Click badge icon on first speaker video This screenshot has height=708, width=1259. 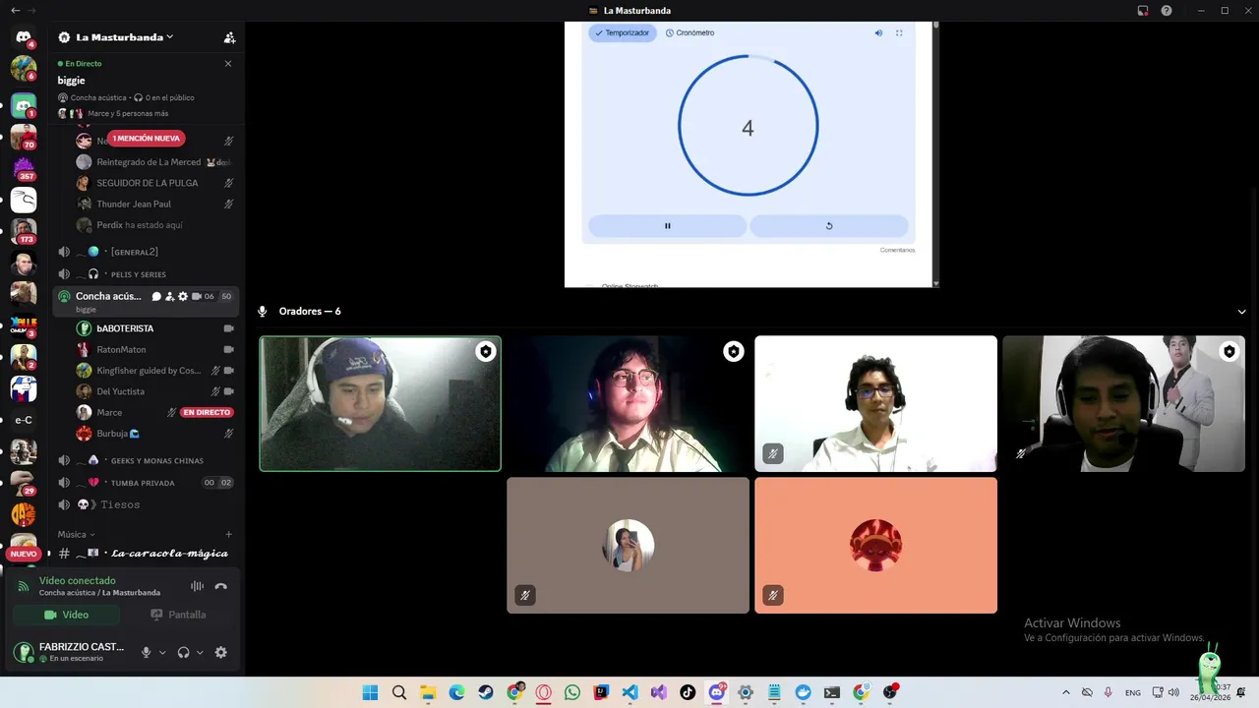486,351
